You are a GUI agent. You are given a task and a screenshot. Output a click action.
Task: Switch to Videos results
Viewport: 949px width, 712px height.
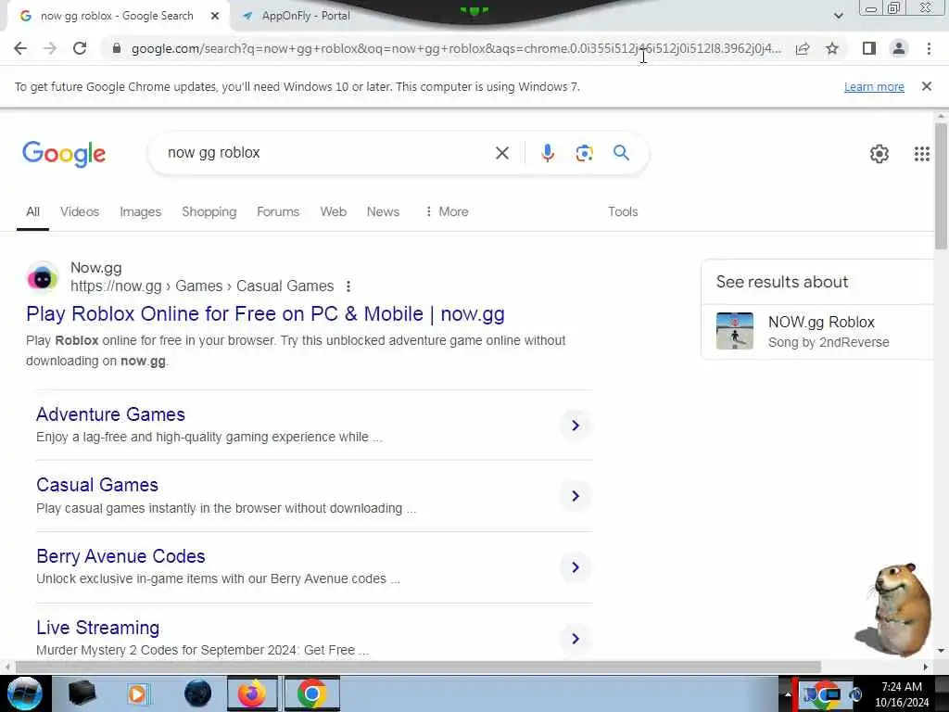[80, 212]
